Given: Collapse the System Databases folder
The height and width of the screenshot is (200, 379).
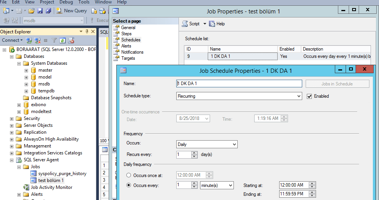Looking at the screenshot, I should click(19, 64).
